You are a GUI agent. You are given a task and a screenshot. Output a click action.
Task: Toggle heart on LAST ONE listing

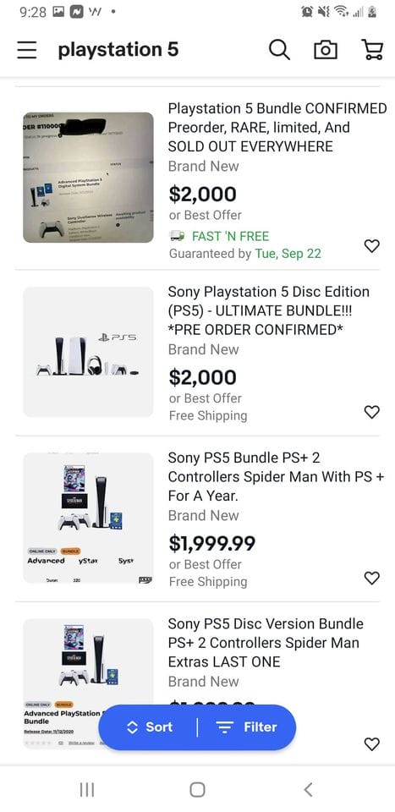tap(371, 744)
